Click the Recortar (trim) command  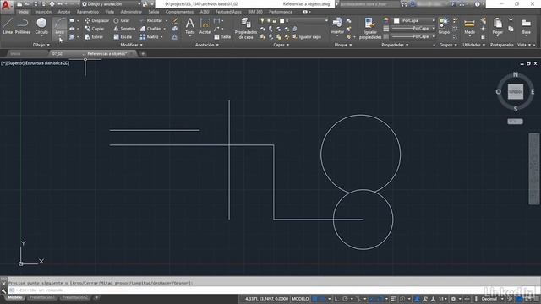[150, 20]
